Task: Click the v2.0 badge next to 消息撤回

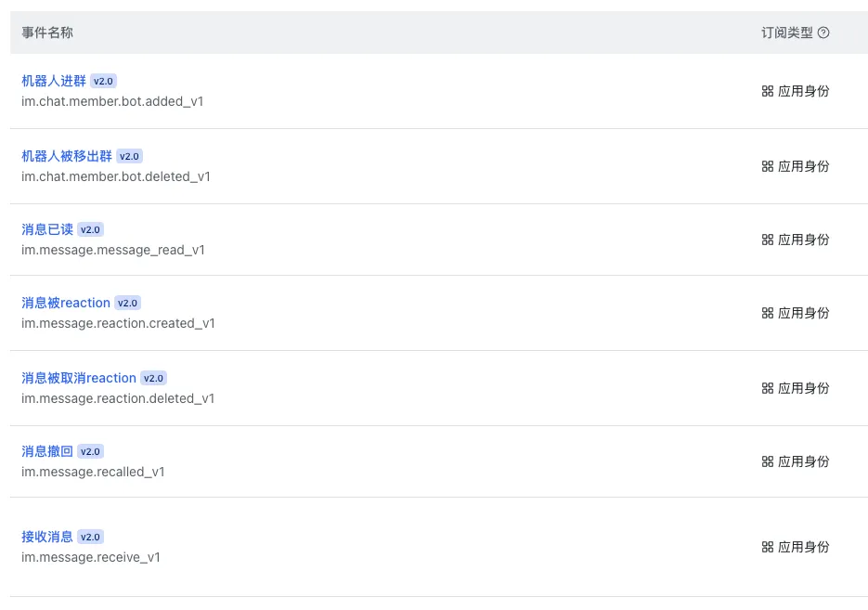Action: click(x=90, y=452)
